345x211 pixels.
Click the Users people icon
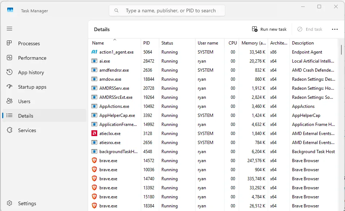click(x=9, y=101)
